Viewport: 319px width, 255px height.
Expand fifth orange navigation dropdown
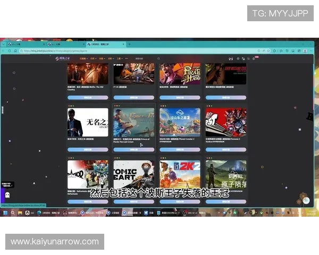point(120,58)
